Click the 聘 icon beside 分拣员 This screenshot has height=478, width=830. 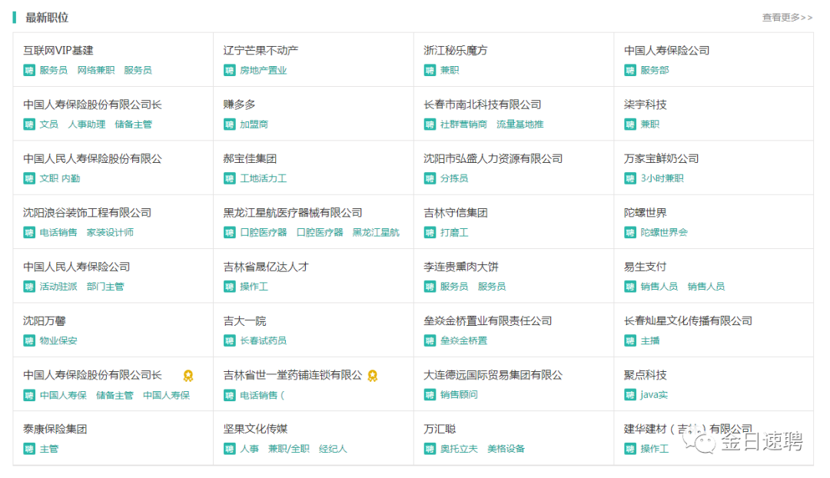pyautogui.click(x=430, y=178)
